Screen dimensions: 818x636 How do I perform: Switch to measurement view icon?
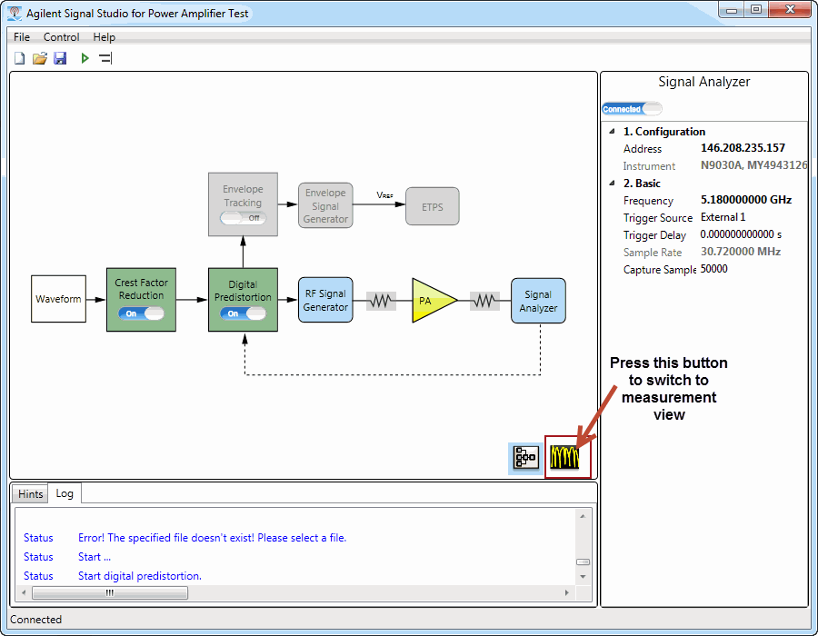tap(565, 457)
